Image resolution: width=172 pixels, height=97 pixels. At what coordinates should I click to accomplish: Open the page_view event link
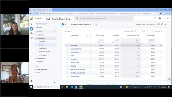pyautogui.click(x=74, y=45)
